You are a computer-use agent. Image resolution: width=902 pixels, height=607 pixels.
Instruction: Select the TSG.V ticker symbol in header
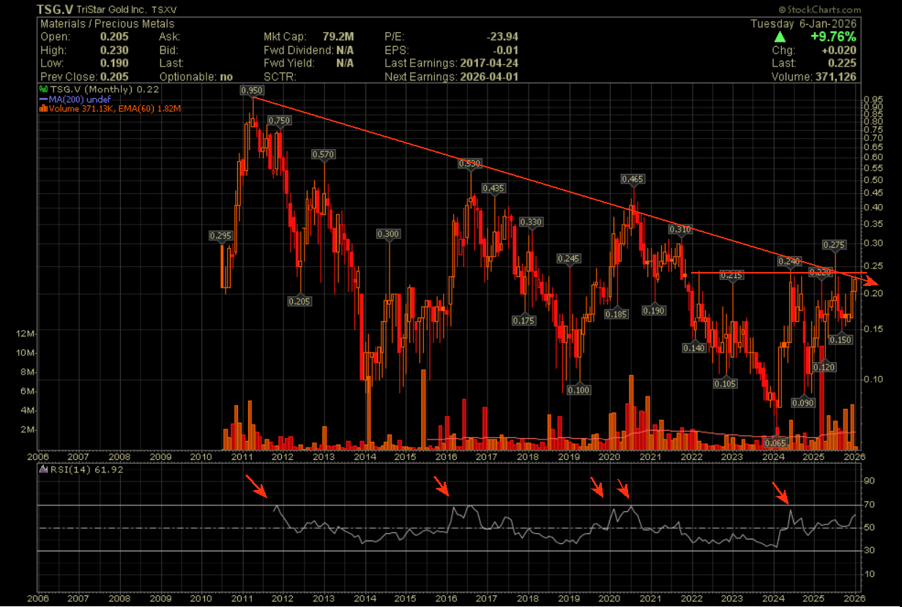[54, 10]
